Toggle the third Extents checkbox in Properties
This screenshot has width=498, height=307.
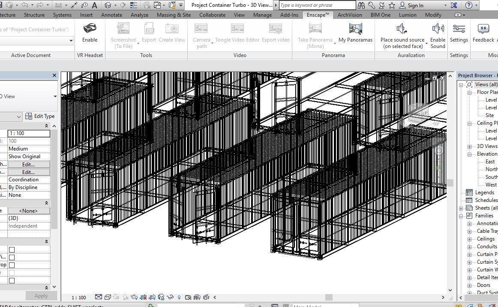[12, 265]
